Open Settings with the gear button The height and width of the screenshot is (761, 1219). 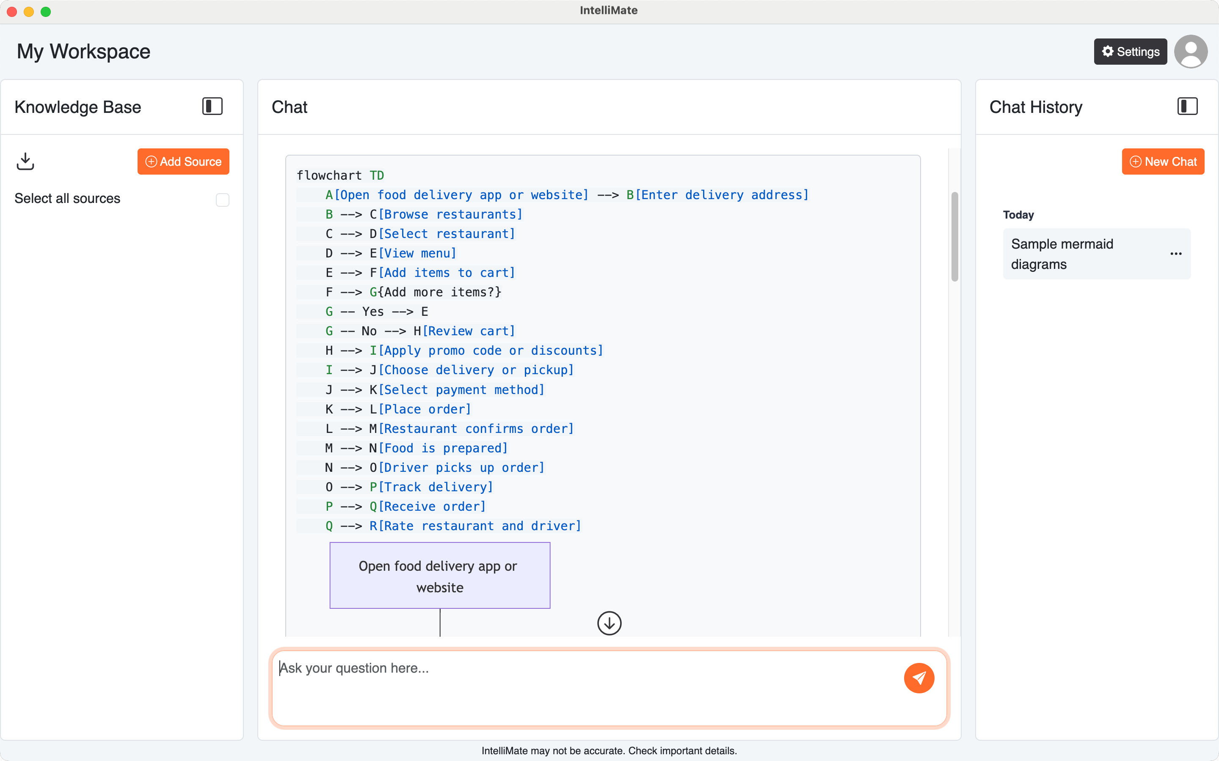pos(1130,51)
